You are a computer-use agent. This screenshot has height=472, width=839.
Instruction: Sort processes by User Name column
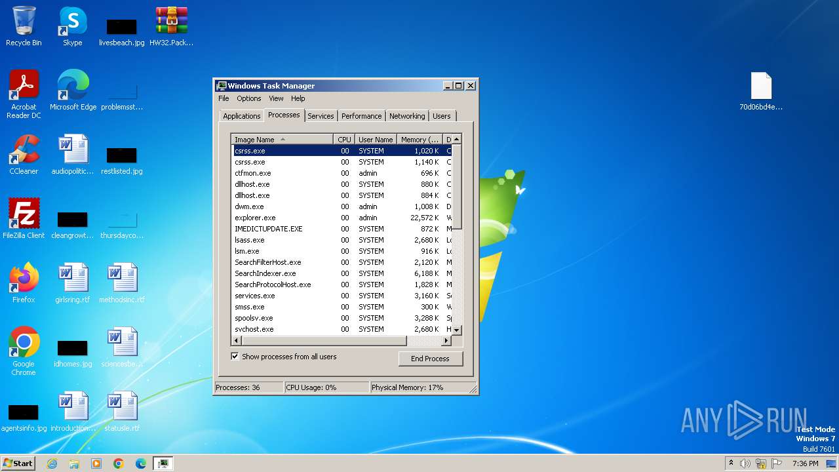376,140
